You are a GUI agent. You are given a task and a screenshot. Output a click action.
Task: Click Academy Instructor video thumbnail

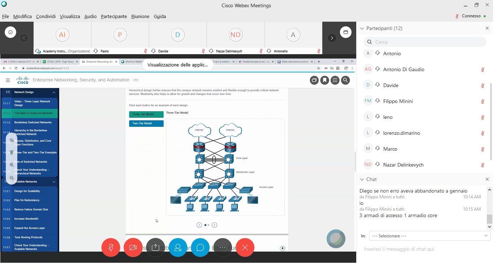click(x=62, y=38)
